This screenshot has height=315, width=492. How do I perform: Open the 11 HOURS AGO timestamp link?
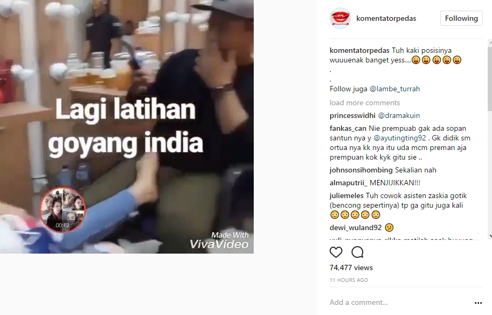coord(349,280)
